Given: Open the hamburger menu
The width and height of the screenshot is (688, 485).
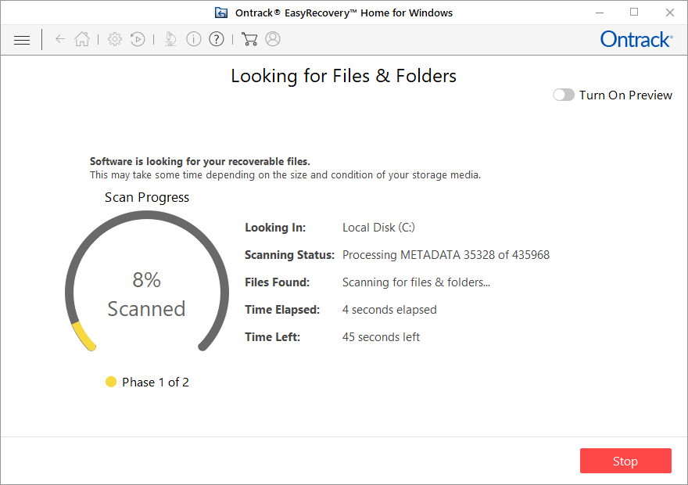Looking at the screenshot, I should pos(22,40).
